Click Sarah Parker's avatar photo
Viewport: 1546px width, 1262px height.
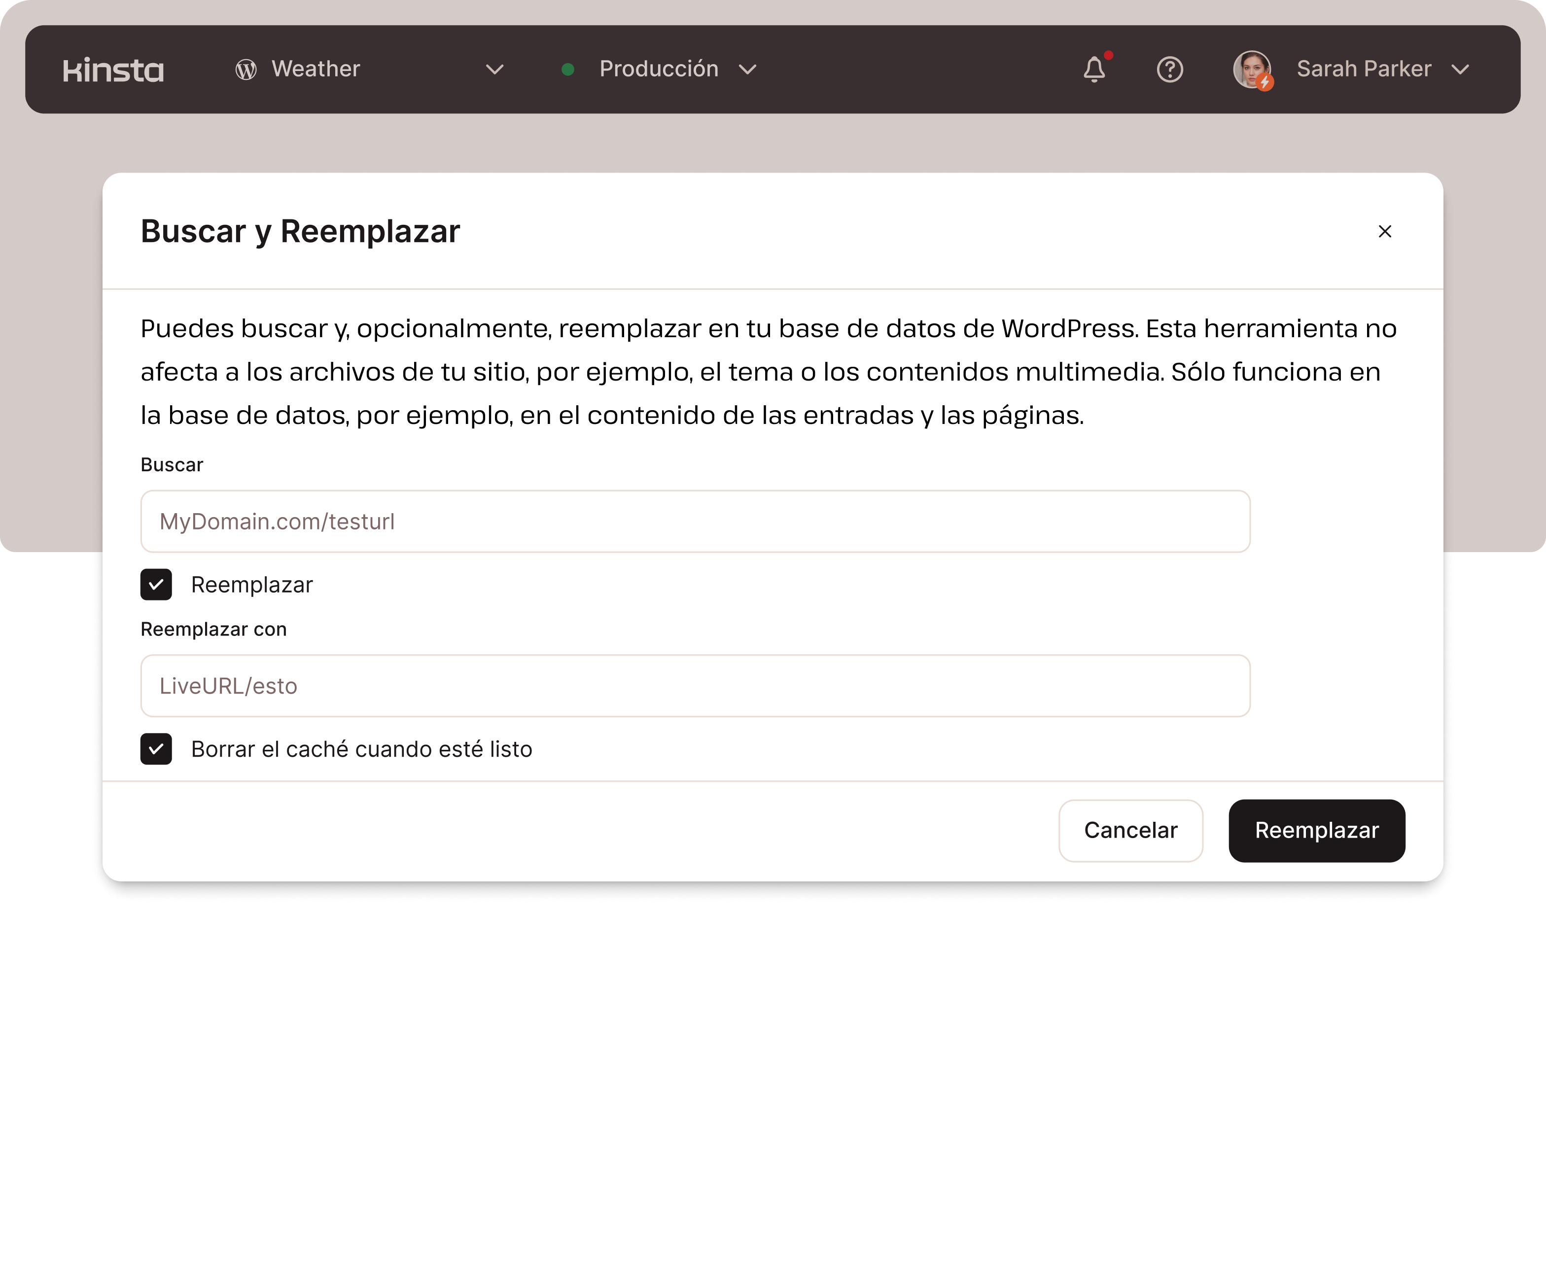pos(1252,70)
